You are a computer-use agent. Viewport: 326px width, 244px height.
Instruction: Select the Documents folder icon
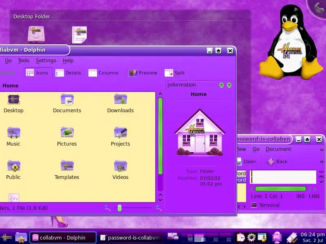coord(67,104)
